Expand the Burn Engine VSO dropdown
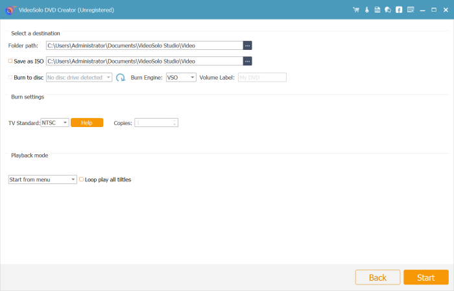 coord(181,78)
